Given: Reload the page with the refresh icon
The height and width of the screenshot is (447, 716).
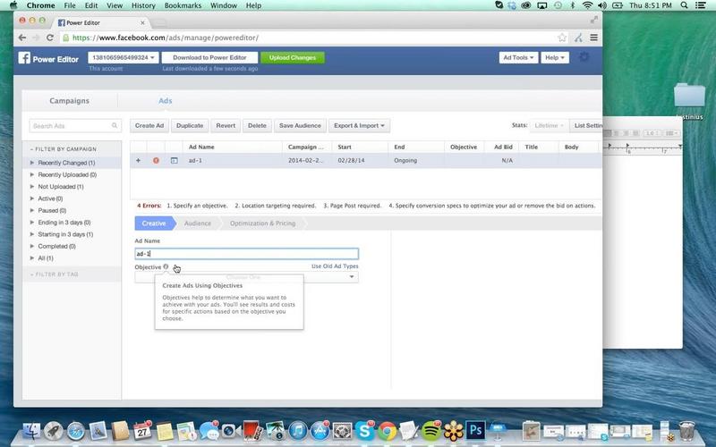Looking at the screenshot, I should (50, 38).
